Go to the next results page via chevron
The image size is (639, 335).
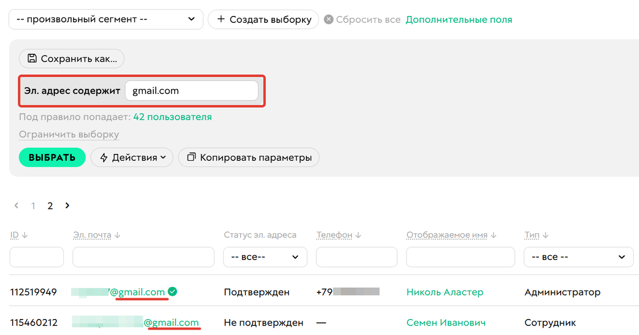[x=67, y=205]
